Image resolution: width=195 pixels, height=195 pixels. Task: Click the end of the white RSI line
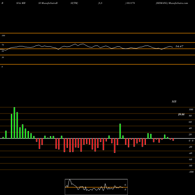[173, 47]
